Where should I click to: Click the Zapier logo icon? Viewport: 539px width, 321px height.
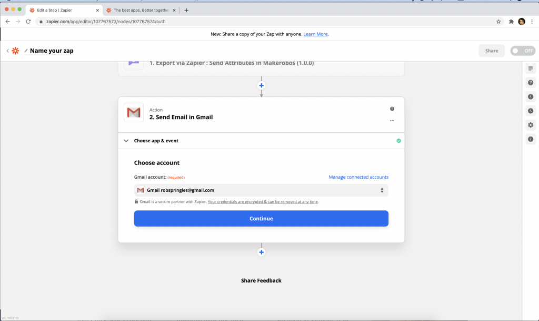(15, 51)
